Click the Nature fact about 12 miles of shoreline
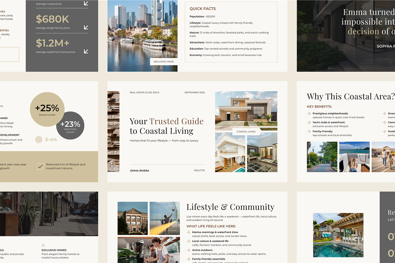This screenshot has width=395, height=263. [229, 34]
